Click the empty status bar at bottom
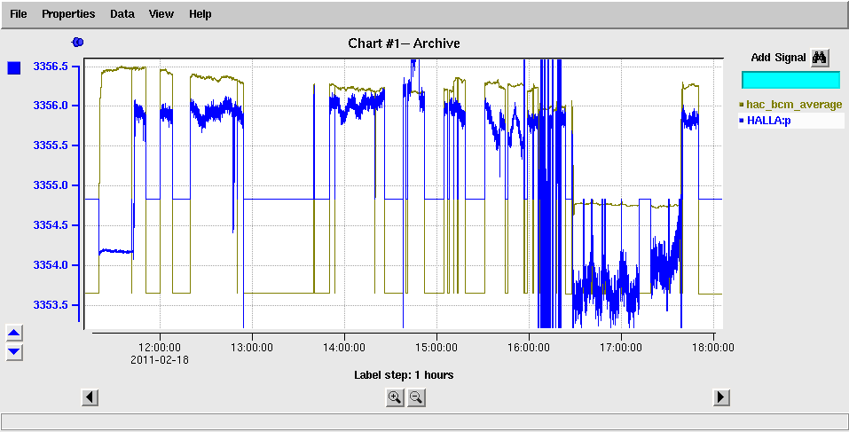 coord(424,421)
